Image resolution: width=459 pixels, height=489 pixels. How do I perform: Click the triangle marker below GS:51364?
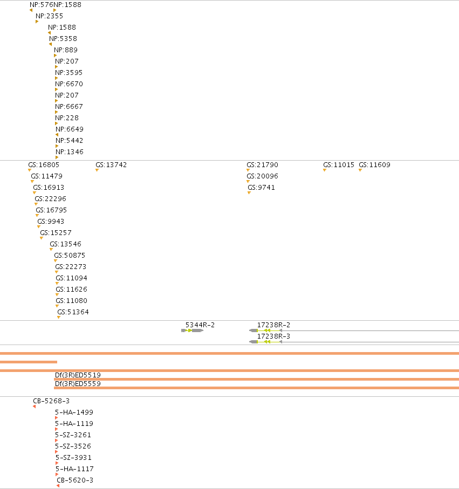(59, 318)
